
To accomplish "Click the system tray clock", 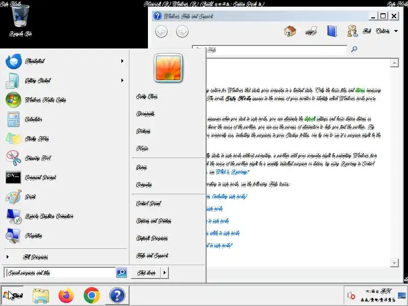I will [378, 295].
